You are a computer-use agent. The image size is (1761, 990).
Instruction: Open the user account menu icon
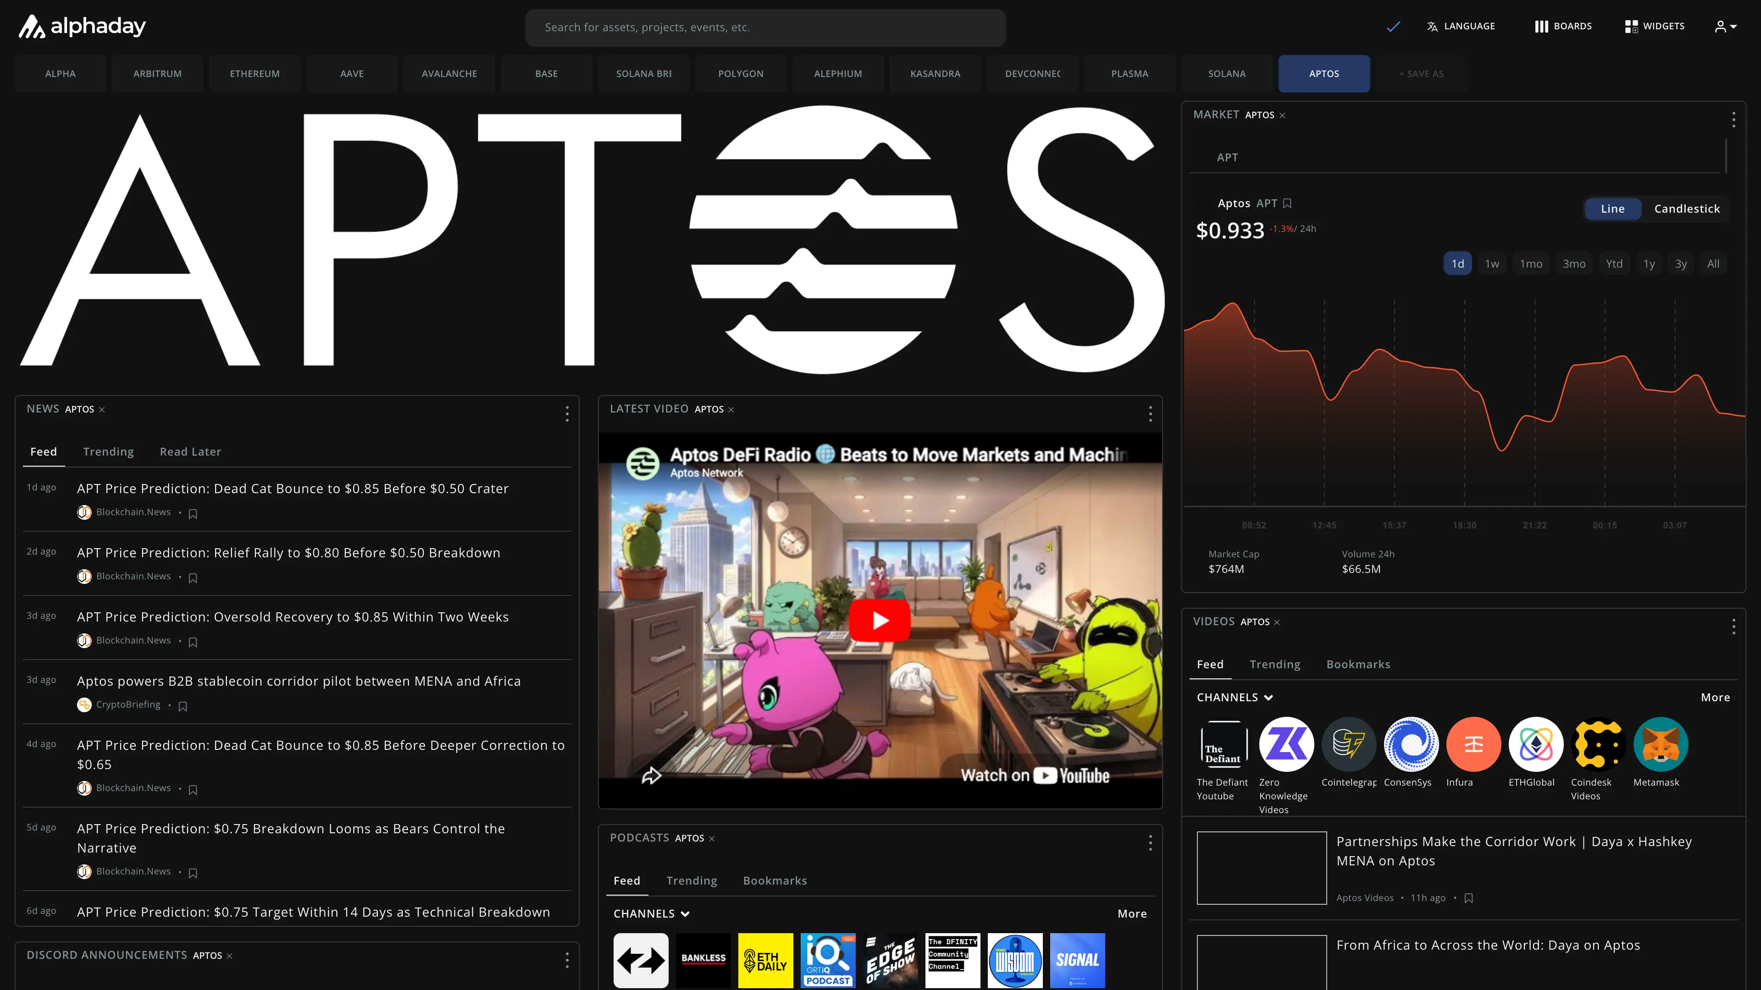1725,27
